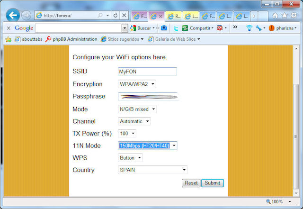Click the Passphrase input field

pos(148,96)
